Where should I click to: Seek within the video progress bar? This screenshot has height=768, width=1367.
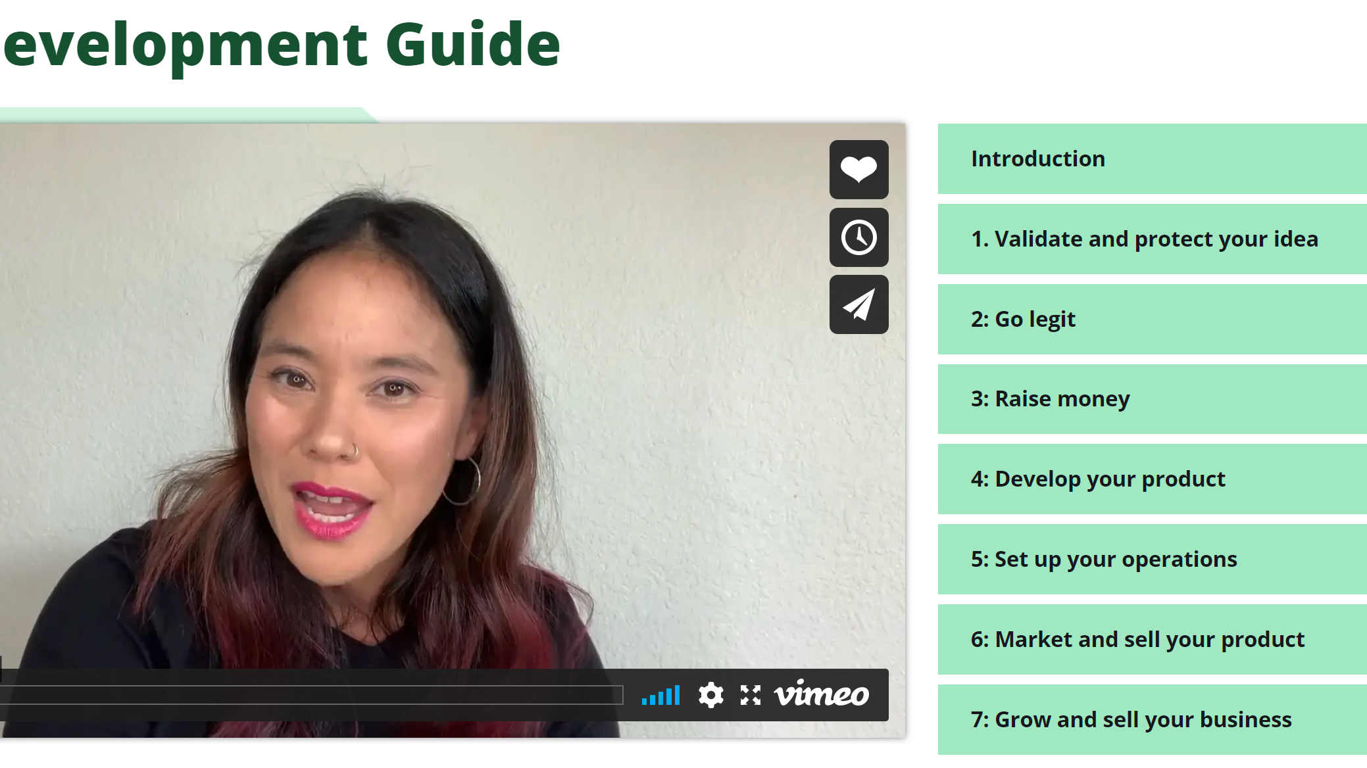pos(311,695)
